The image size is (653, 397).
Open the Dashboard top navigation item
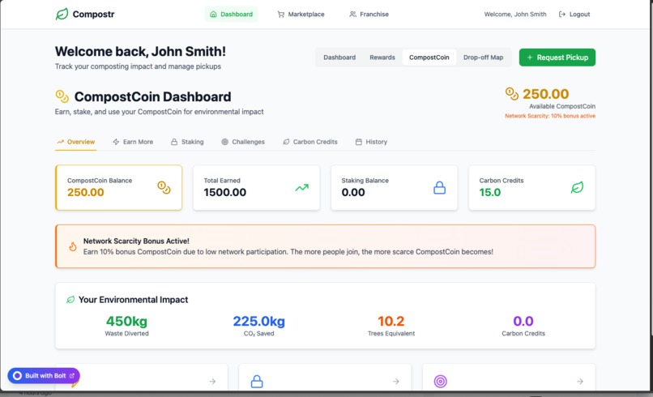coord(231,14)
